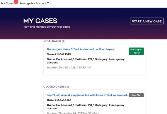The image size is (167, 114).
Task: Click the open case card background
Action: click(95, 71)
